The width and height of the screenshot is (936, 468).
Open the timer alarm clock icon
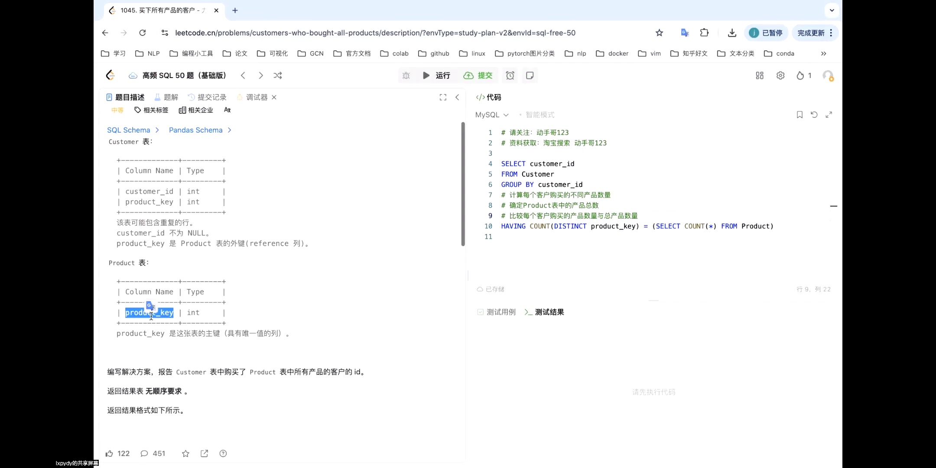(x=510, y=75)
